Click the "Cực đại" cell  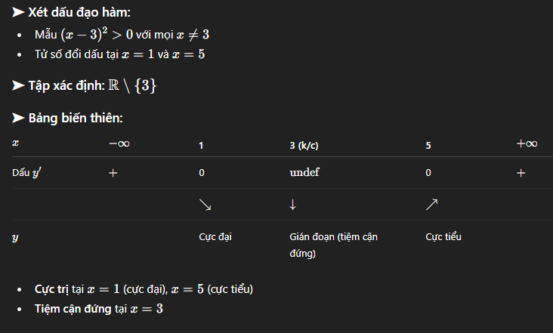pyautogui.click(x=215, y=237)
